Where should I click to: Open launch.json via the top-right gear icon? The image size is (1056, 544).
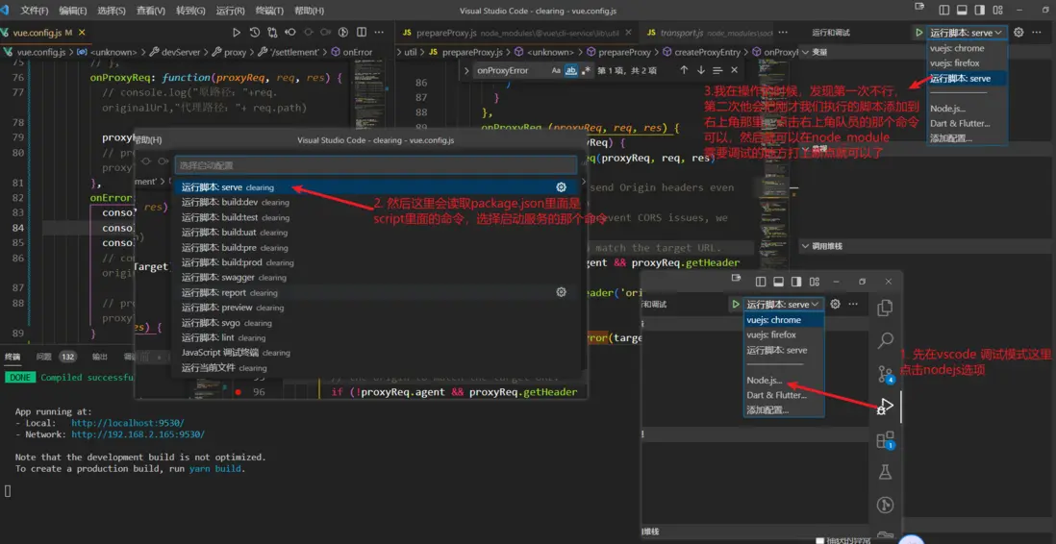coord(1018,33)
